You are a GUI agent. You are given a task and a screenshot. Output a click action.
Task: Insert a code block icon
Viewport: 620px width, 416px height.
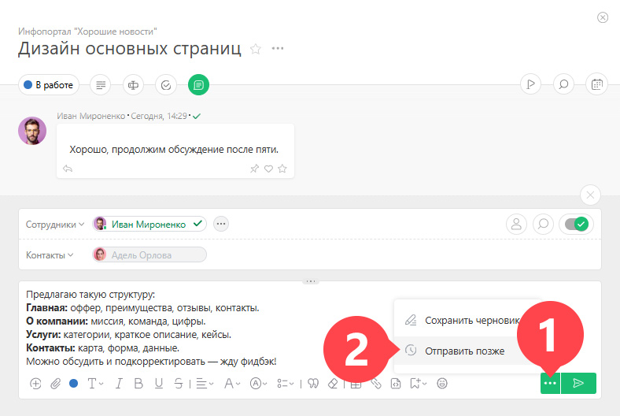point(396,384)
